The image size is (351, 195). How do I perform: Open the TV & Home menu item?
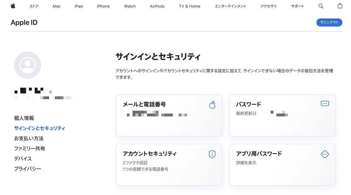tap(190, 6)
